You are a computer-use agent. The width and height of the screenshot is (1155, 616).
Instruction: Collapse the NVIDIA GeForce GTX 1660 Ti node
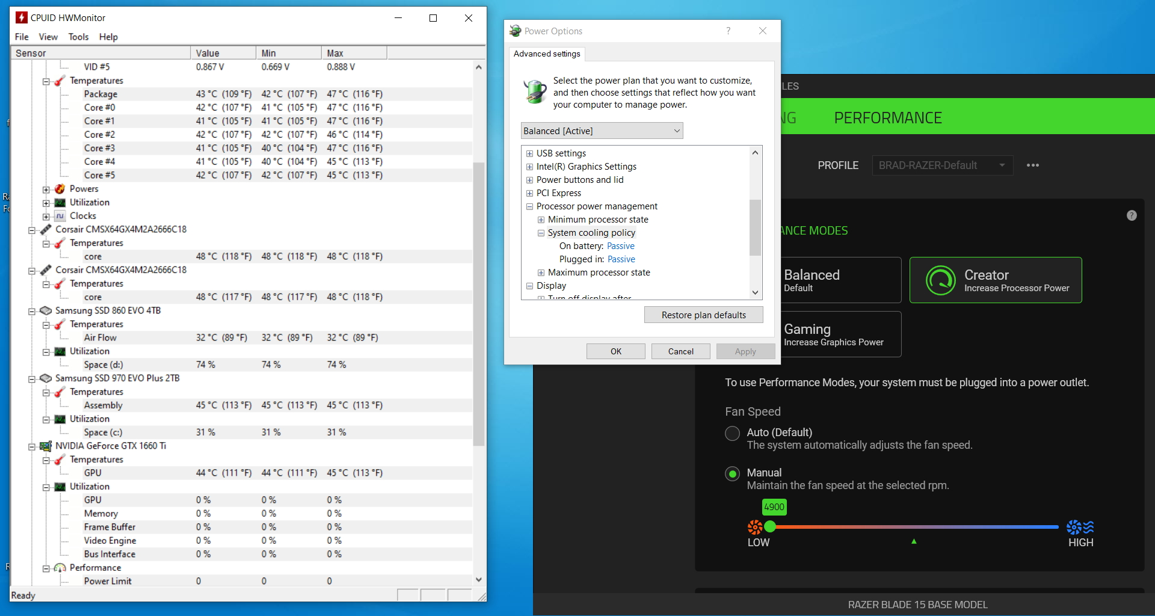pyautogui.click(x=32, y=446)
